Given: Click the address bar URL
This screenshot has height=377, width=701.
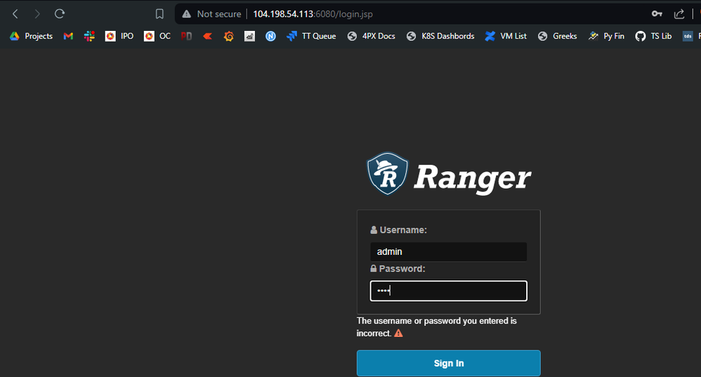Looking at the screenshot, I should coord(313,14).
